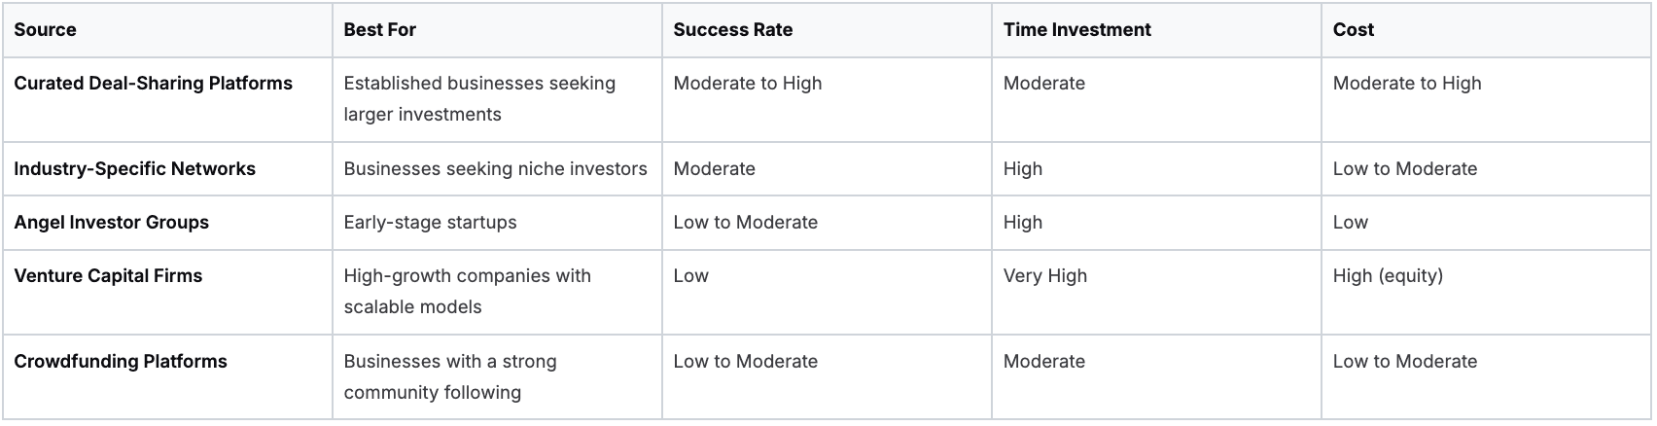
Task: Select the Industry-Specific Networks row title
Action: click(x=134, y=169)
